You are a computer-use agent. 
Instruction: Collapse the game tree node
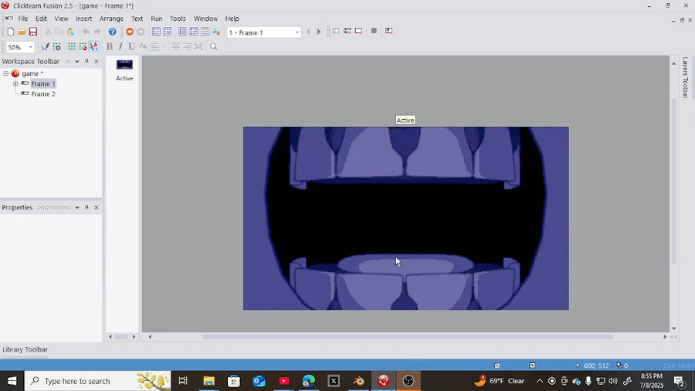pyautogui.click(x=5, y=73)
